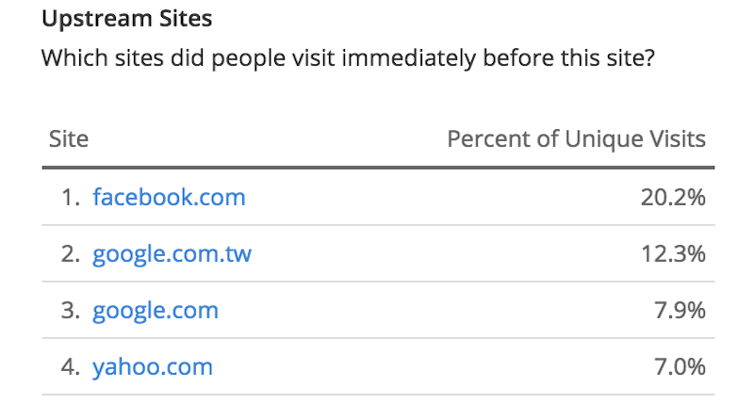
Task: Click rank number 2 beside google.com.tw
Action: (70, 253)
